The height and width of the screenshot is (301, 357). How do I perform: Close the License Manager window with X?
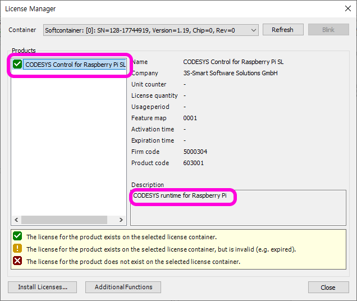point(346,8)
